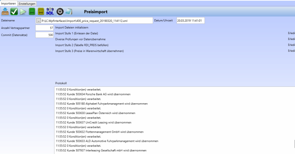
Task: Click the Commit (Datensätze) field
Action: click(x=45, y=35)
